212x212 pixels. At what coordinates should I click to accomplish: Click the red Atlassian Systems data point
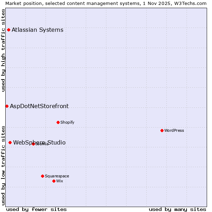point(8,30)
